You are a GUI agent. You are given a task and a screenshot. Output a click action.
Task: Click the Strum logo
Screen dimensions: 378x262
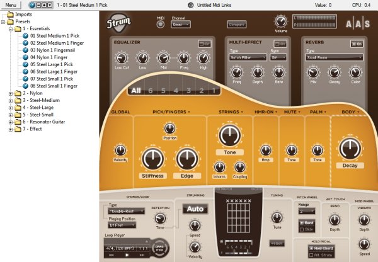coord(118,23)
